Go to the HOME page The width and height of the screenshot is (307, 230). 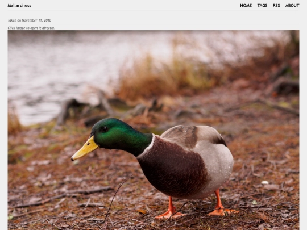coord(246,6)
